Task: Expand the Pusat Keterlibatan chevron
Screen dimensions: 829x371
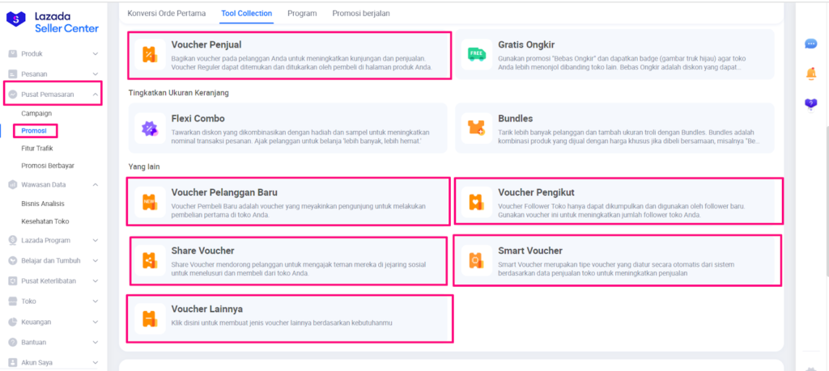Action: [96, 280]
